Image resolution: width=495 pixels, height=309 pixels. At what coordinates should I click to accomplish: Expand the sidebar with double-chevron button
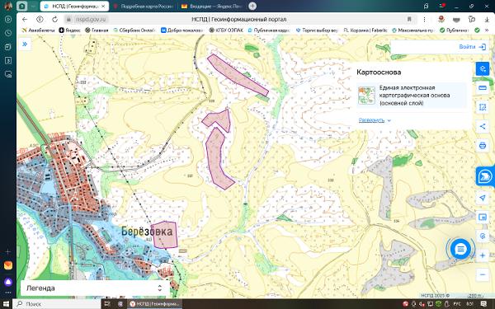click(25, 44)
